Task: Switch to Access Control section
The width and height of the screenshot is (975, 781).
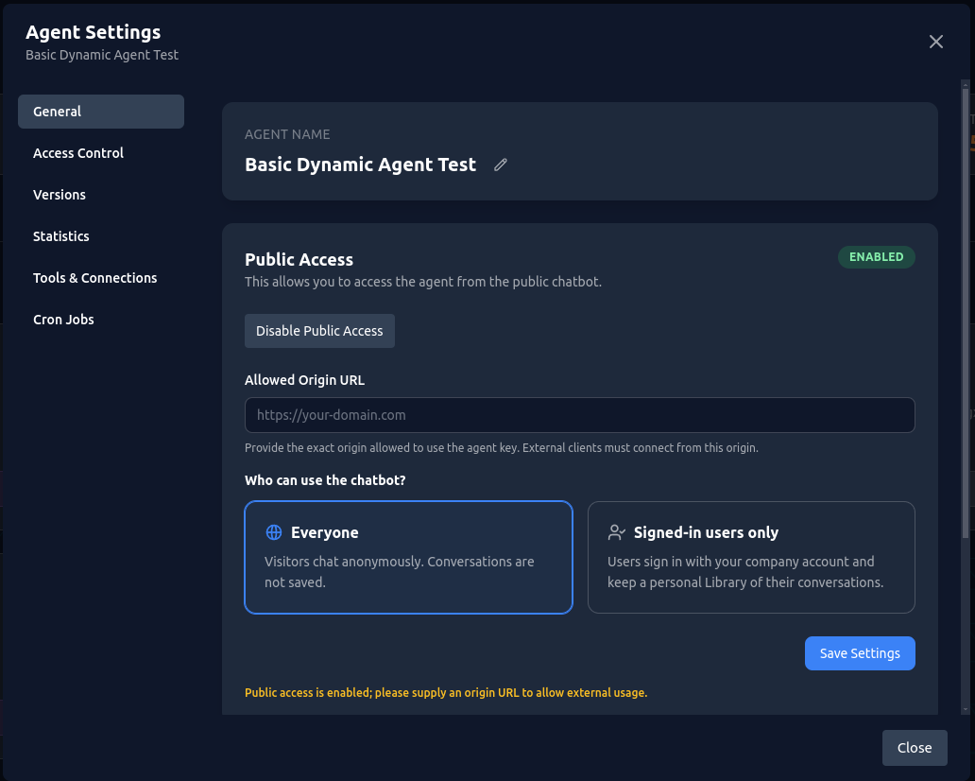Action: point(101,153)
